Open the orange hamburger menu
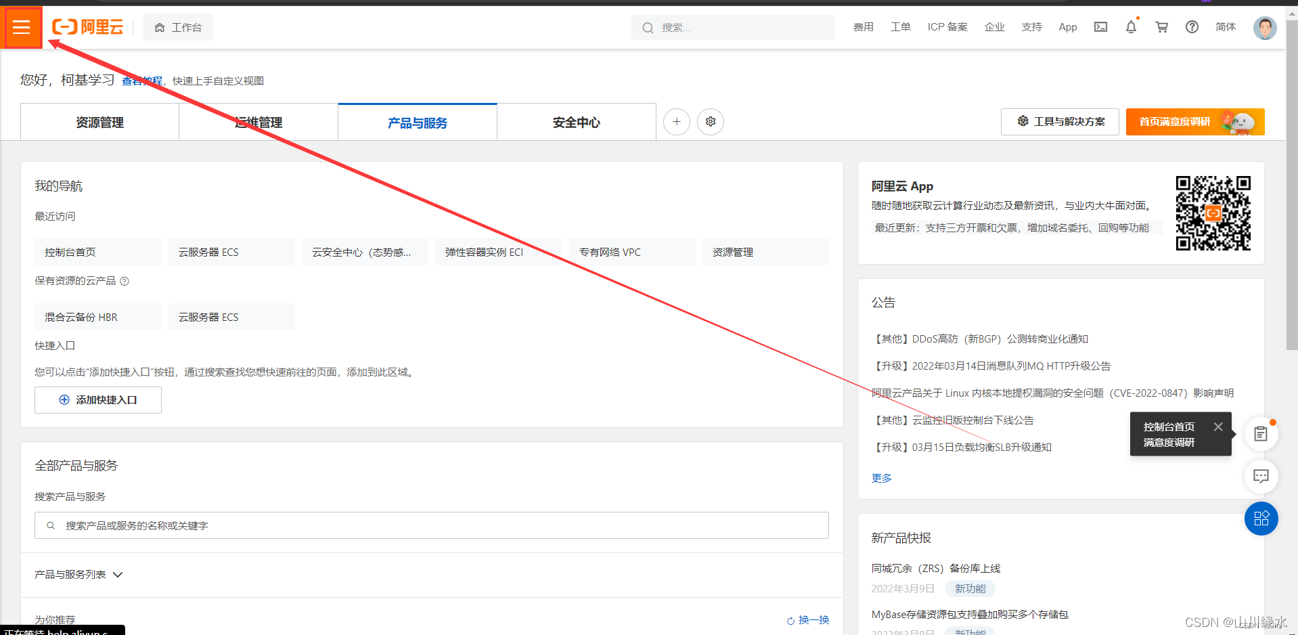Viewport: 1298px width, 635px height. tap(22, 27)
